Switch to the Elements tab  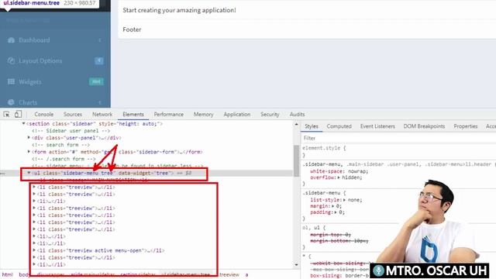click(133, 114)
